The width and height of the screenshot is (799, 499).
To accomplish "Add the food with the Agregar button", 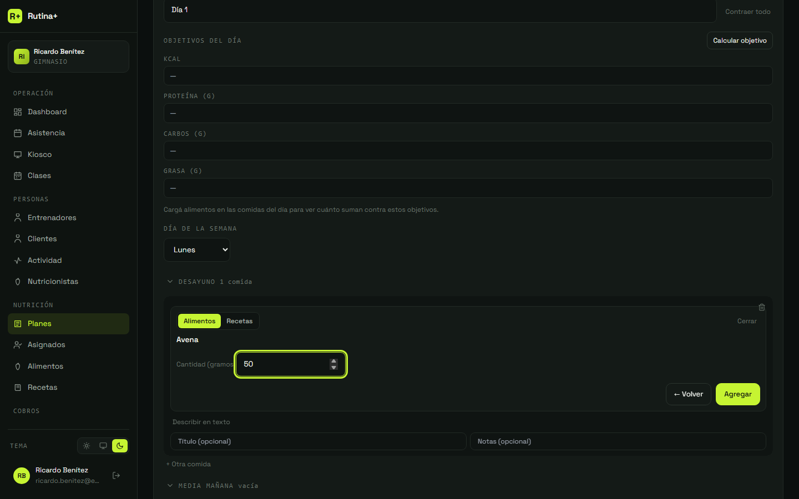I will tap(738, 394).
